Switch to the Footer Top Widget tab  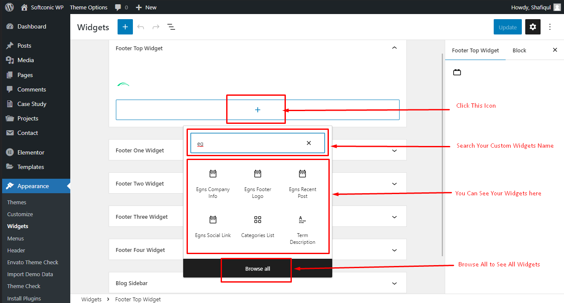[475, 50]
